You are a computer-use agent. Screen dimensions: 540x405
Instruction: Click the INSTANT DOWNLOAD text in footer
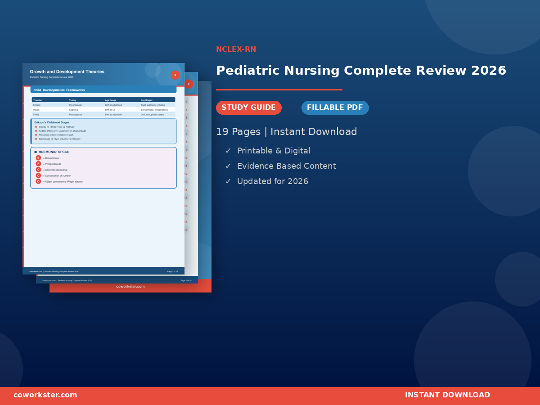pyautogui.click(x=447, y=395)
